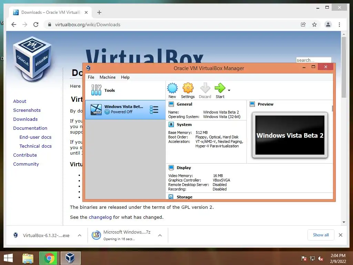Open the Help menu in VirtualBox Manager
Viewport: 353px width, 265px height.
tap(125, 77)
